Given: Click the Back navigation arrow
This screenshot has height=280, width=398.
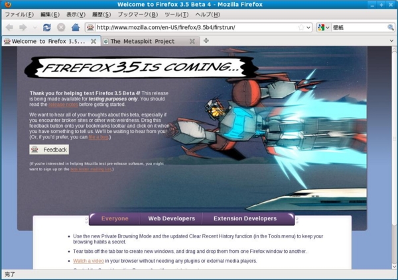Looking at the screenshot, I should tap(9, 27).
